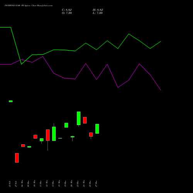
Task: Select the high value H: 8.82
Action: click(x=98, y=10)
